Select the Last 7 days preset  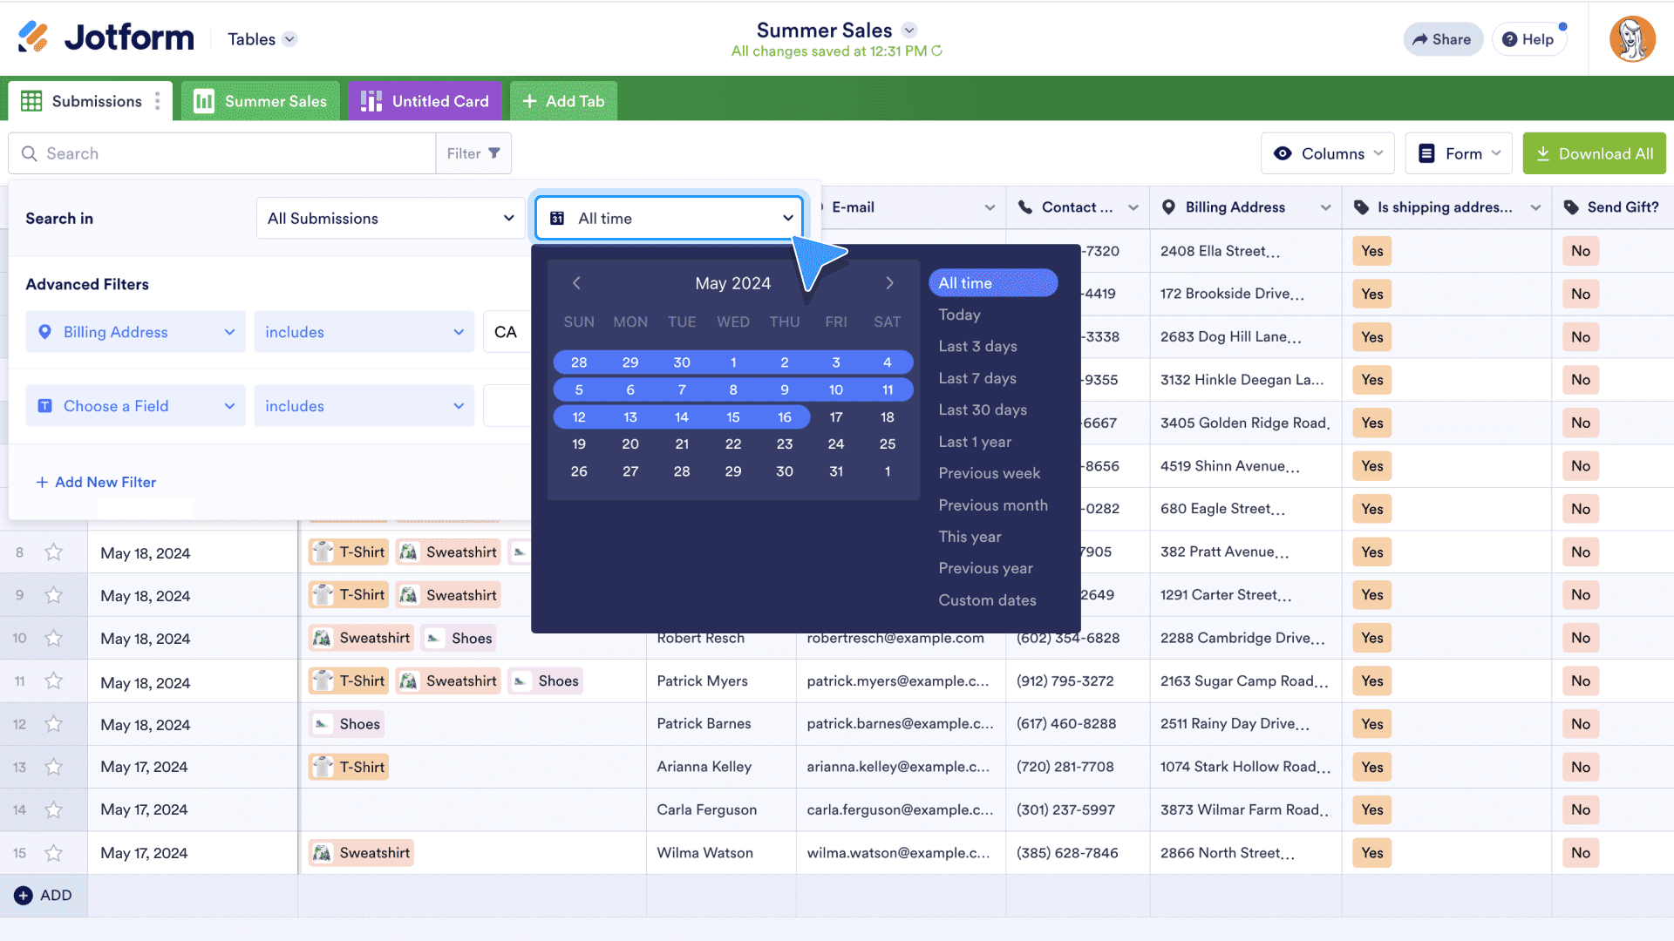click(x=976, y=378)
